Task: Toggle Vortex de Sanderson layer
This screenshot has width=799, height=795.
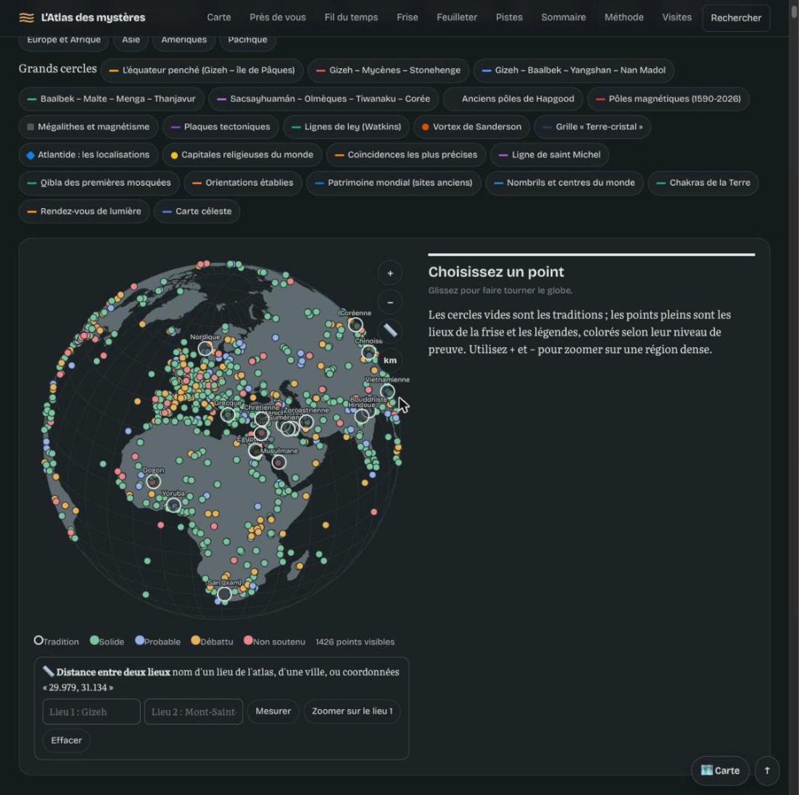Action: pos(471,127)
